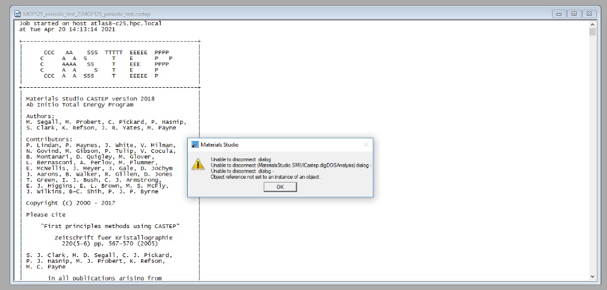The height and width of the screenshot is (290, 607).
Task: Click 'Copyright (c) 2000 - 2017' line
Action: 70,203
